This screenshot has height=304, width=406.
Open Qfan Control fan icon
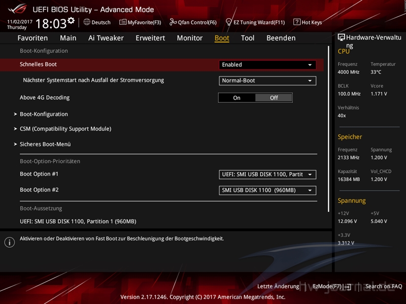coord(173,22)
